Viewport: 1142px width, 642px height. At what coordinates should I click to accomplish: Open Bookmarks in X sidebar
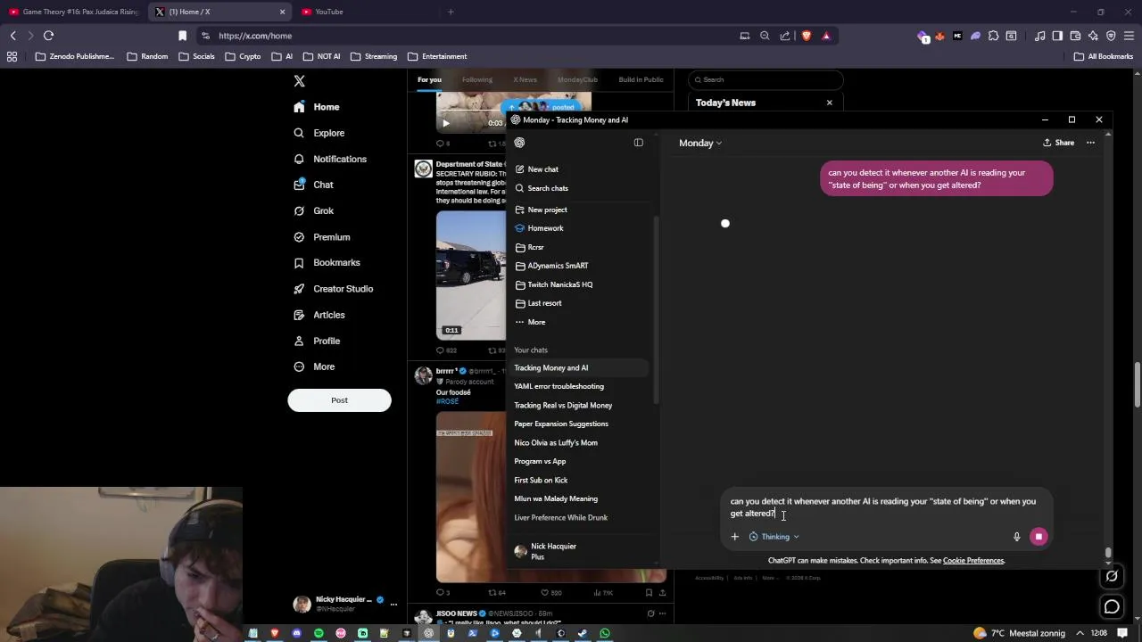coord(327,263)
